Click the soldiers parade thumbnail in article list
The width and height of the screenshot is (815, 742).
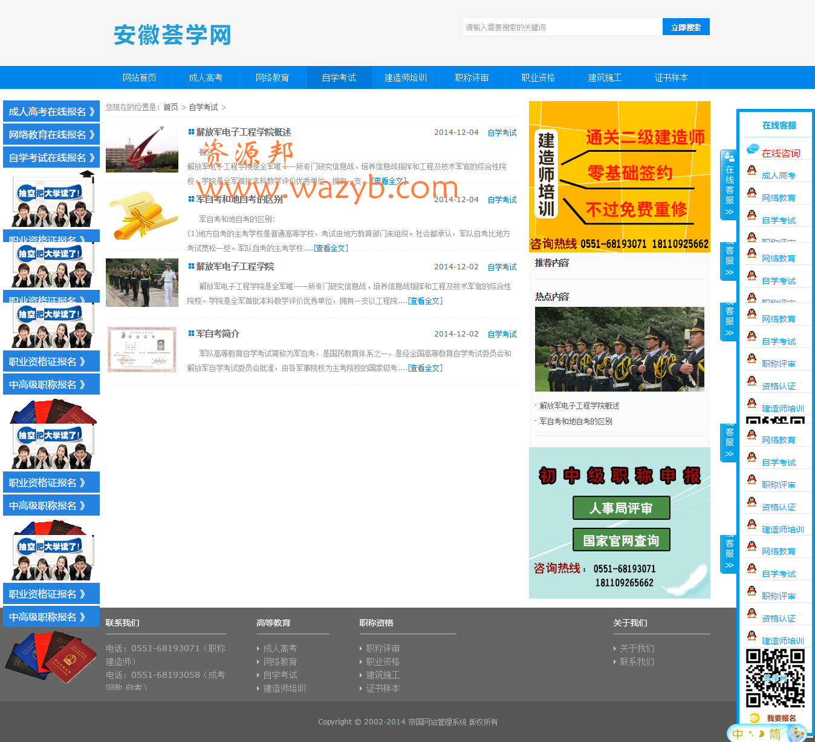pyautogui.click(x=142, y=283)
